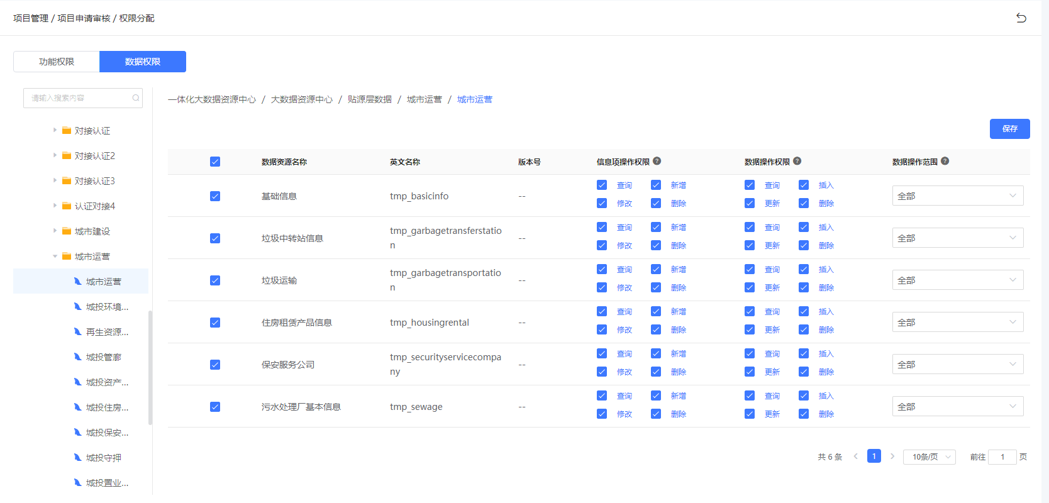
Task: Click page number 1 in pagination
Action: (874, 456)
